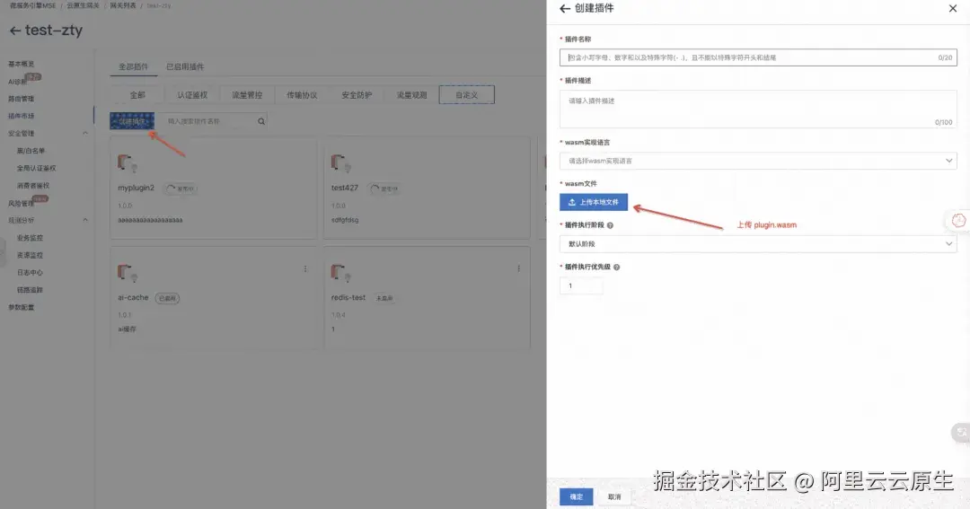
Task: Select the 认证鉴权 category filter
Action: coord(192,95)
